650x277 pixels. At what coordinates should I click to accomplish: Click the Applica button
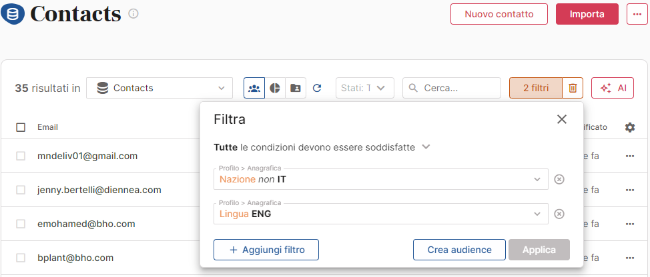[539, 250]
